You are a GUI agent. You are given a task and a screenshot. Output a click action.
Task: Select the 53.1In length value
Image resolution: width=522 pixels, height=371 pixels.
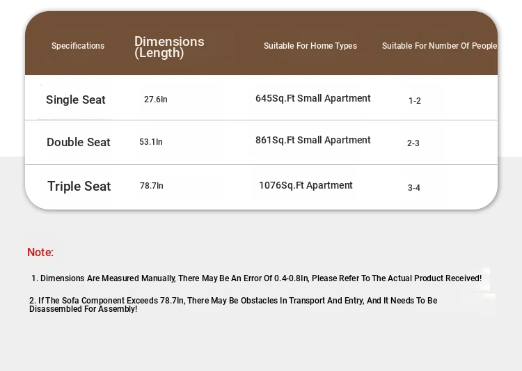(151, 142)
